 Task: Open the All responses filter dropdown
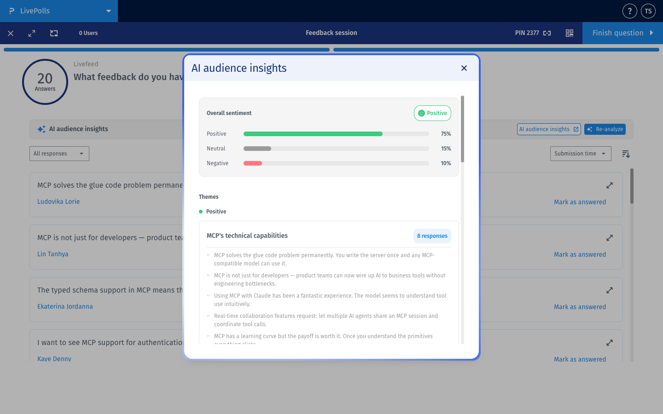(59, 154)
